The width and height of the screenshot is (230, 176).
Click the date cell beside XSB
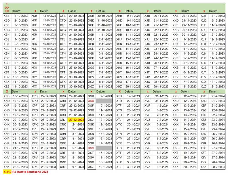104,96
